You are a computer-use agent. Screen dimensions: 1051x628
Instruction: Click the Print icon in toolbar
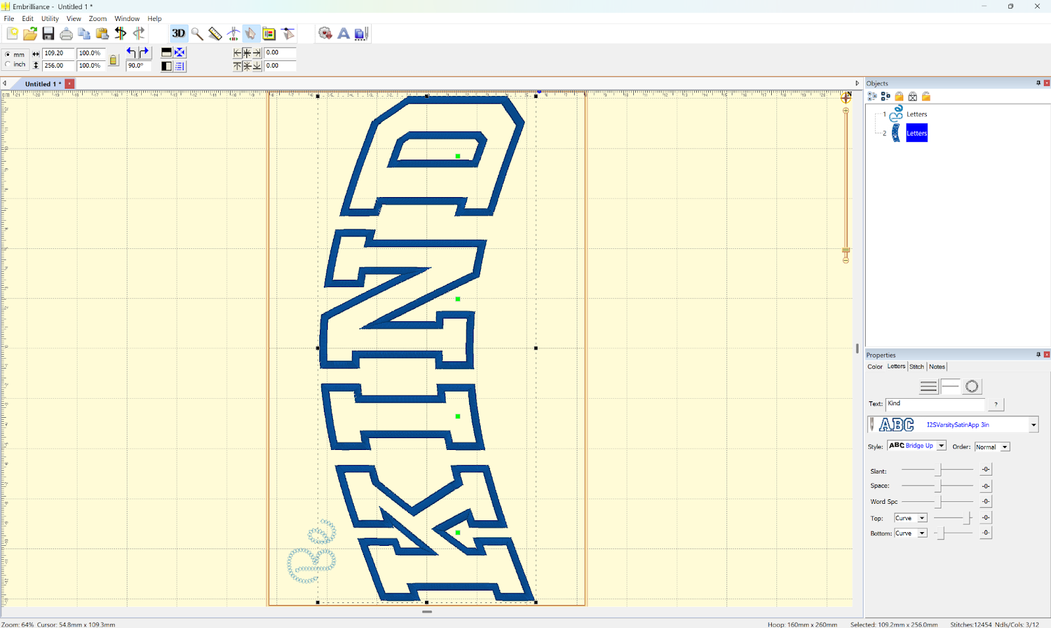coord(66,34)
